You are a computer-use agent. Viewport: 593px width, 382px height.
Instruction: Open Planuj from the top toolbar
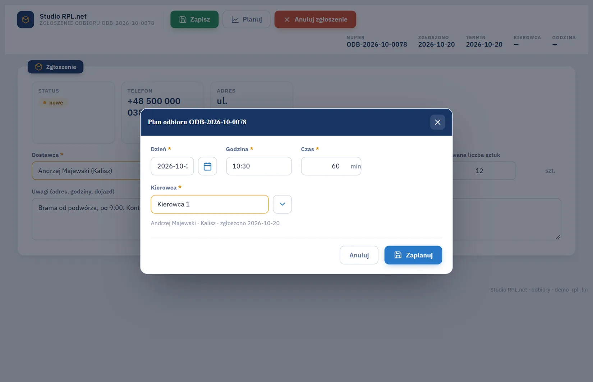pos(246,19)
